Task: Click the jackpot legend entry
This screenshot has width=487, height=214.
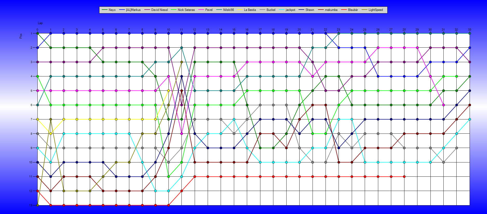Action: click(287, 10)
